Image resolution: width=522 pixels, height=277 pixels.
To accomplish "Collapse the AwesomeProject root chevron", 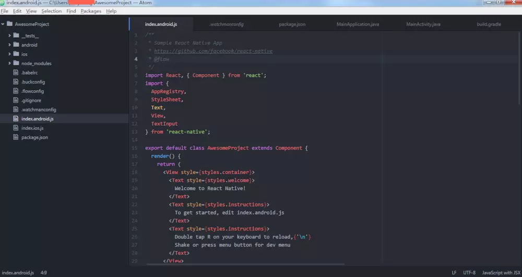I will 3,24.
